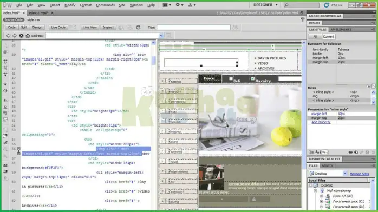
Task: Click the Manage Sites link
Action: [359, 174]
